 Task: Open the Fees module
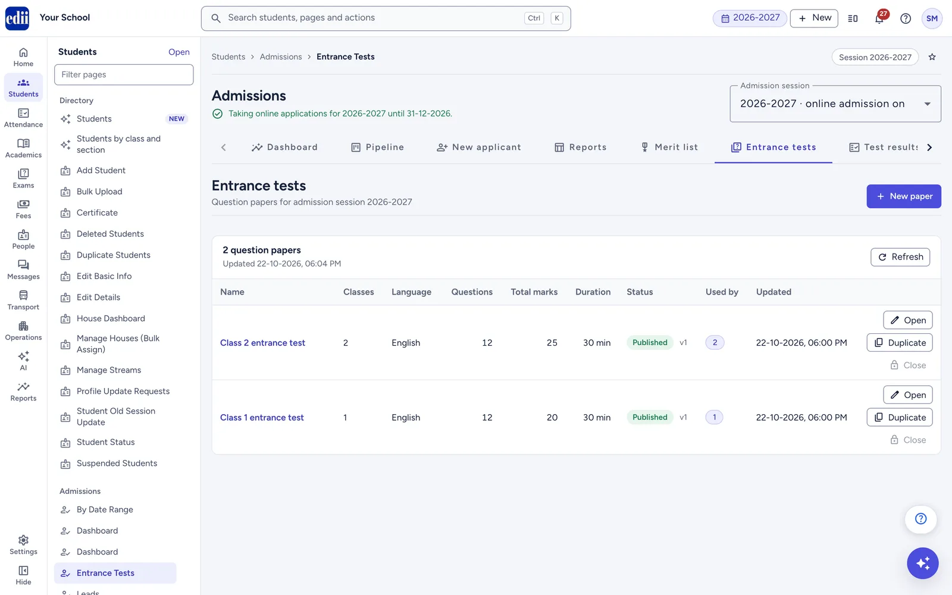pos(23,209)
